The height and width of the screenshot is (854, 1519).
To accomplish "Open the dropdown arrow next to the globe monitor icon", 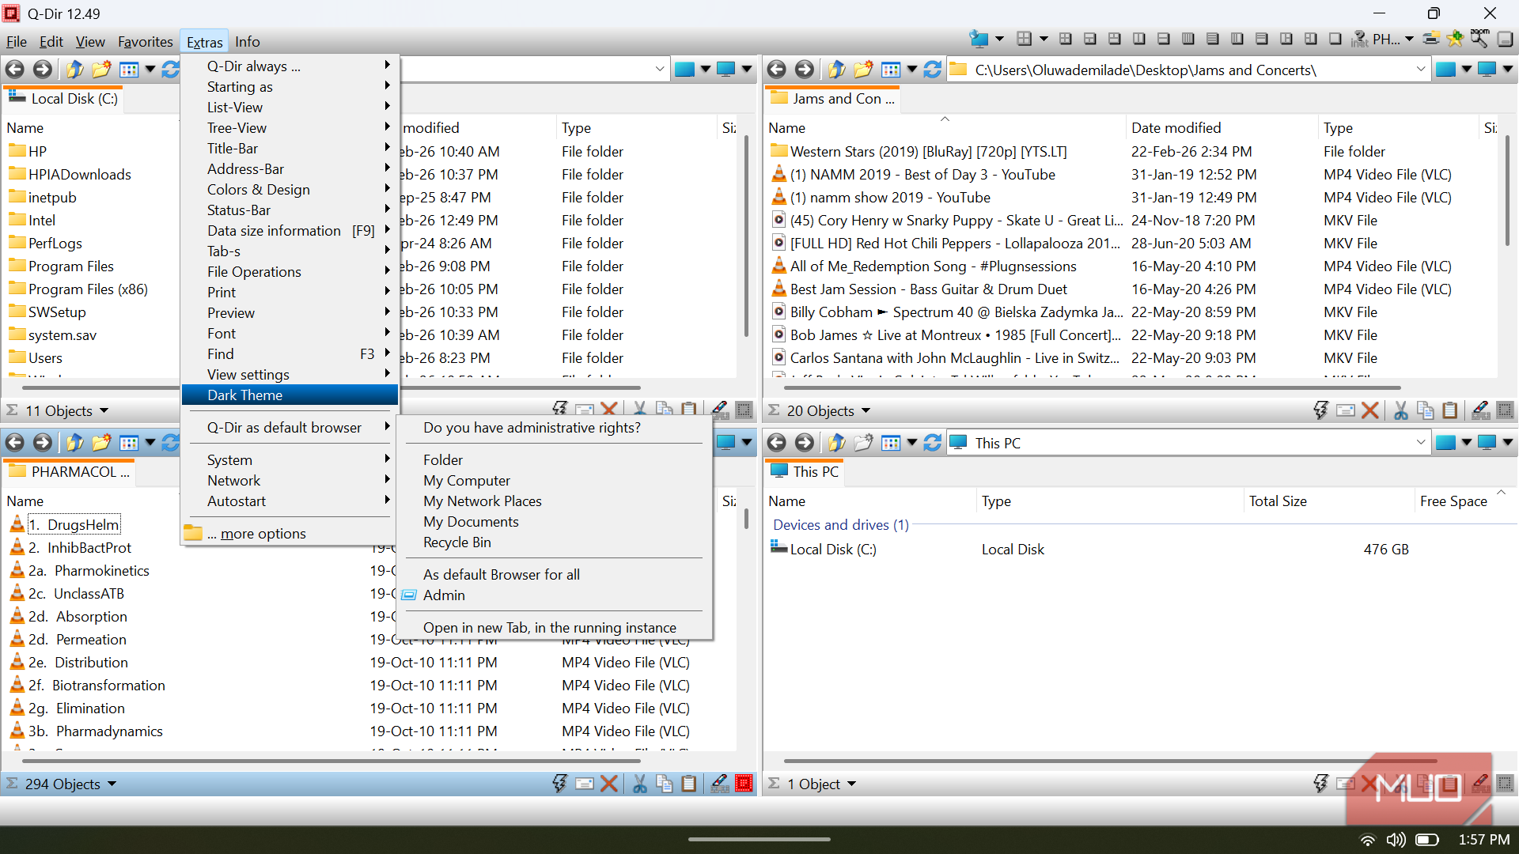I will (999, 39).
